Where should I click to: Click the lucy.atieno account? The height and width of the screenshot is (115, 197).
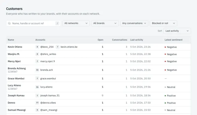click(x=46, y=87)
